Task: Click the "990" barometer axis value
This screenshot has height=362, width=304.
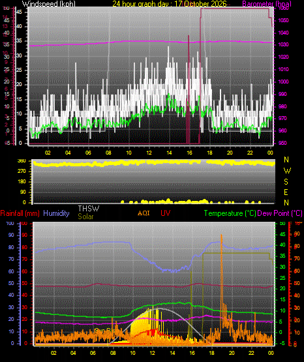Action: [x=282, y=94]
